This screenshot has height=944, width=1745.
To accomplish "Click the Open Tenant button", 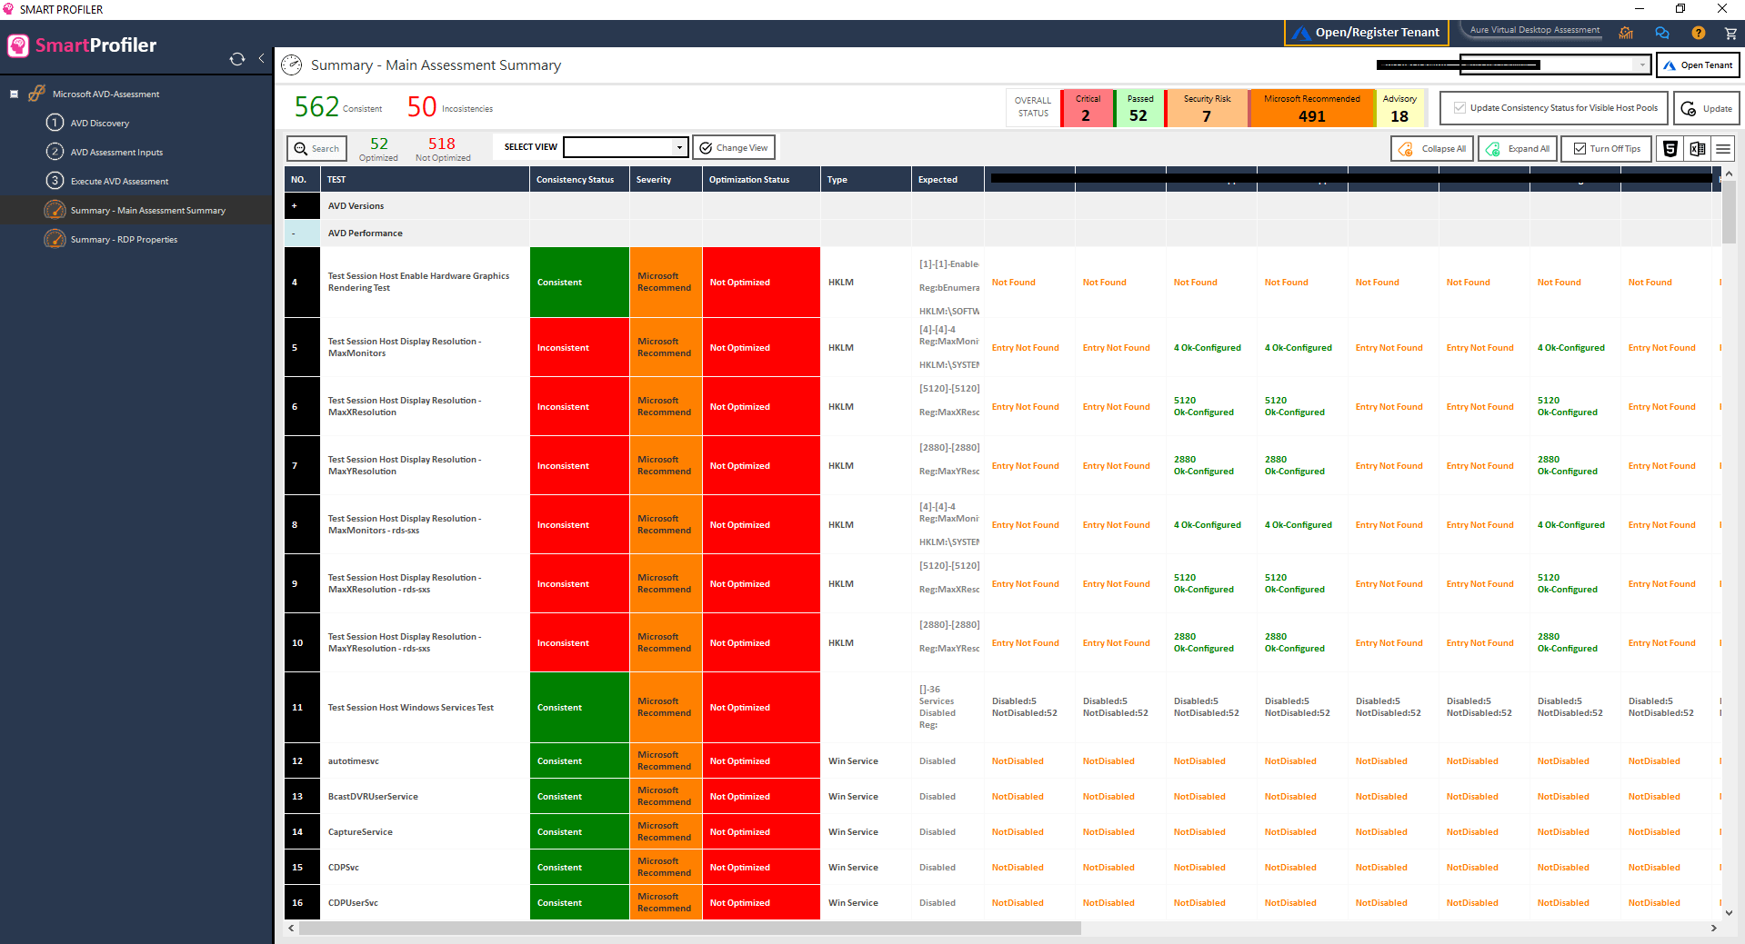I will pos(1698,65).
